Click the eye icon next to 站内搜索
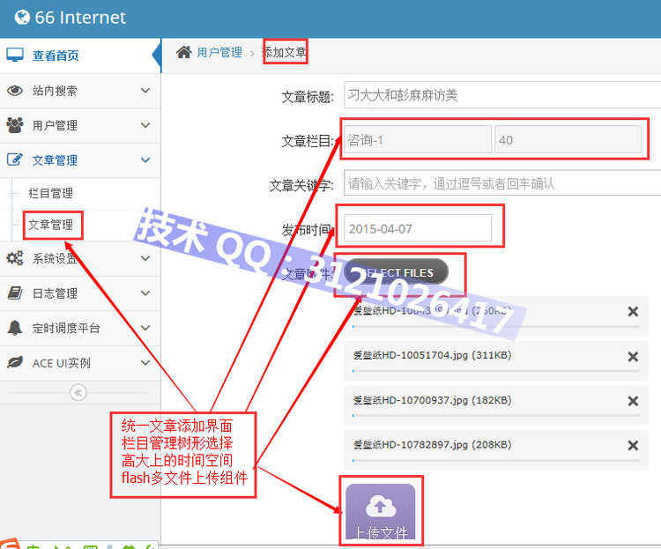This screenshot has height=549, width=661. coord(15,90)
